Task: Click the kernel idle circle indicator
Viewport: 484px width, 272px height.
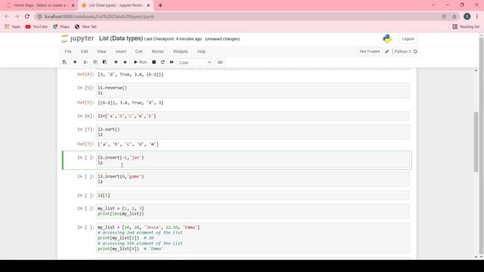Action: (415, 51)
